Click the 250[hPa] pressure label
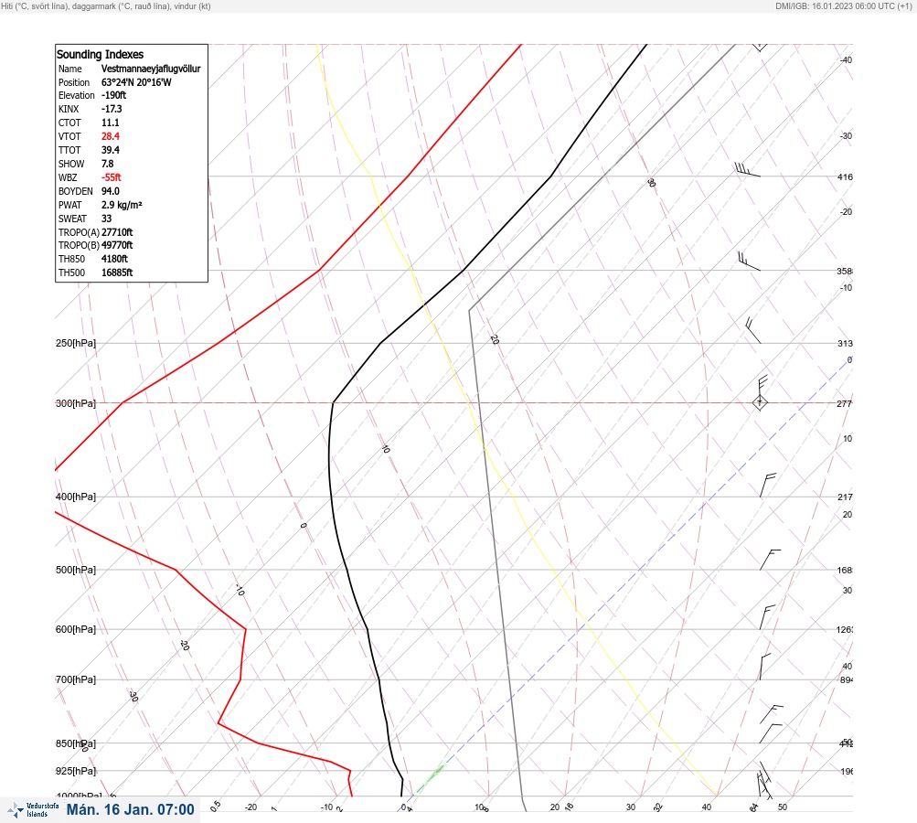 click(76, 343)
